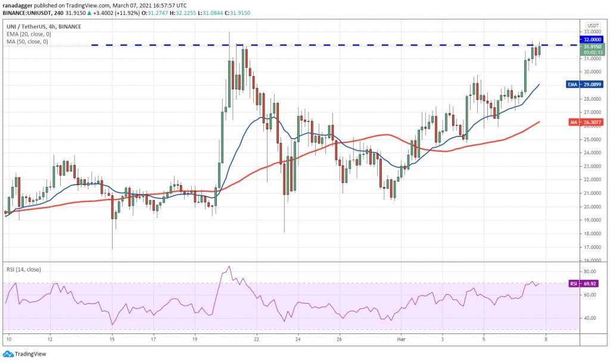Click the 31.0000 price axis tick

click(592, 59)
